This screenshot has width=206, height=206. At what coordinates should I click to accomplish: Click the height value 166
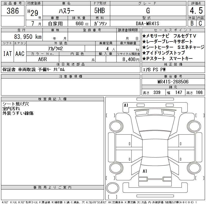click(199, 92)
